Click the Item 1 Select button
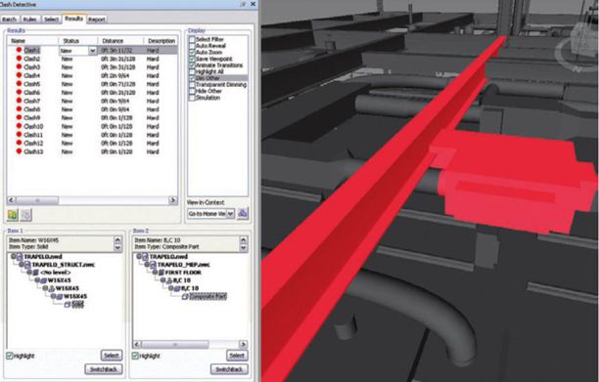This screenshot has height=382, width=599. coord(112,356)
